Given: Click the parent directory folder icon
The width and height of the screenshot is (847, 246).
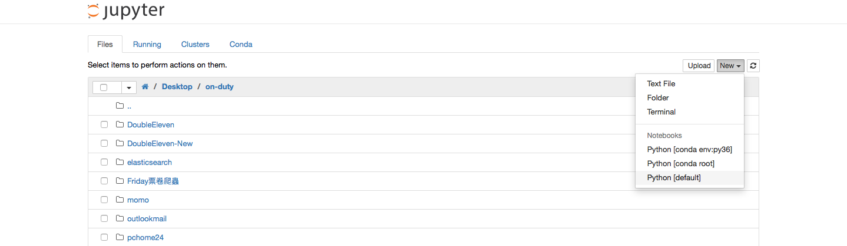Looking at the screenshot, I should tap(120, 106).
